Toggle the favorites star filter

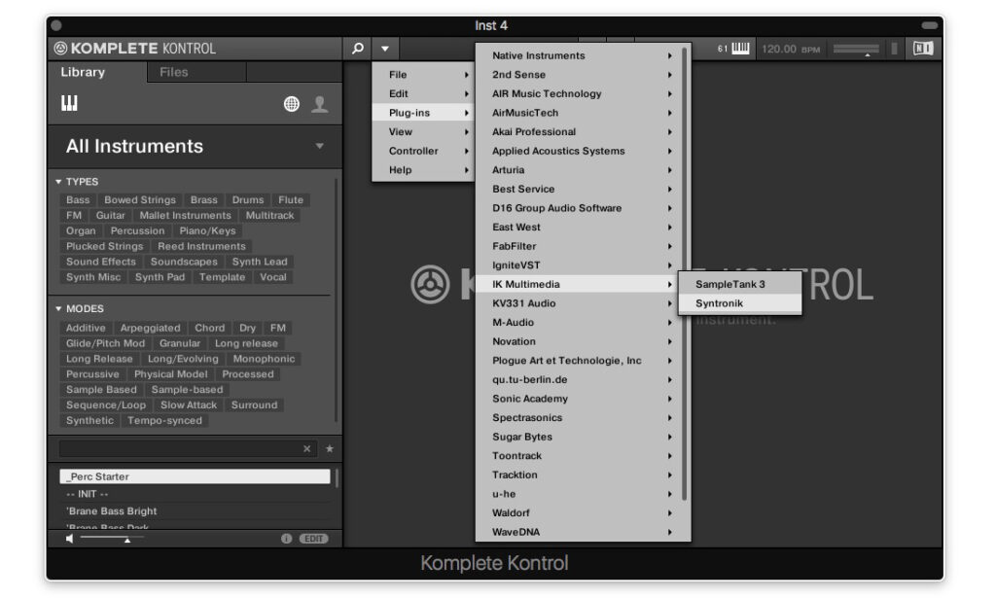(329, 449)
